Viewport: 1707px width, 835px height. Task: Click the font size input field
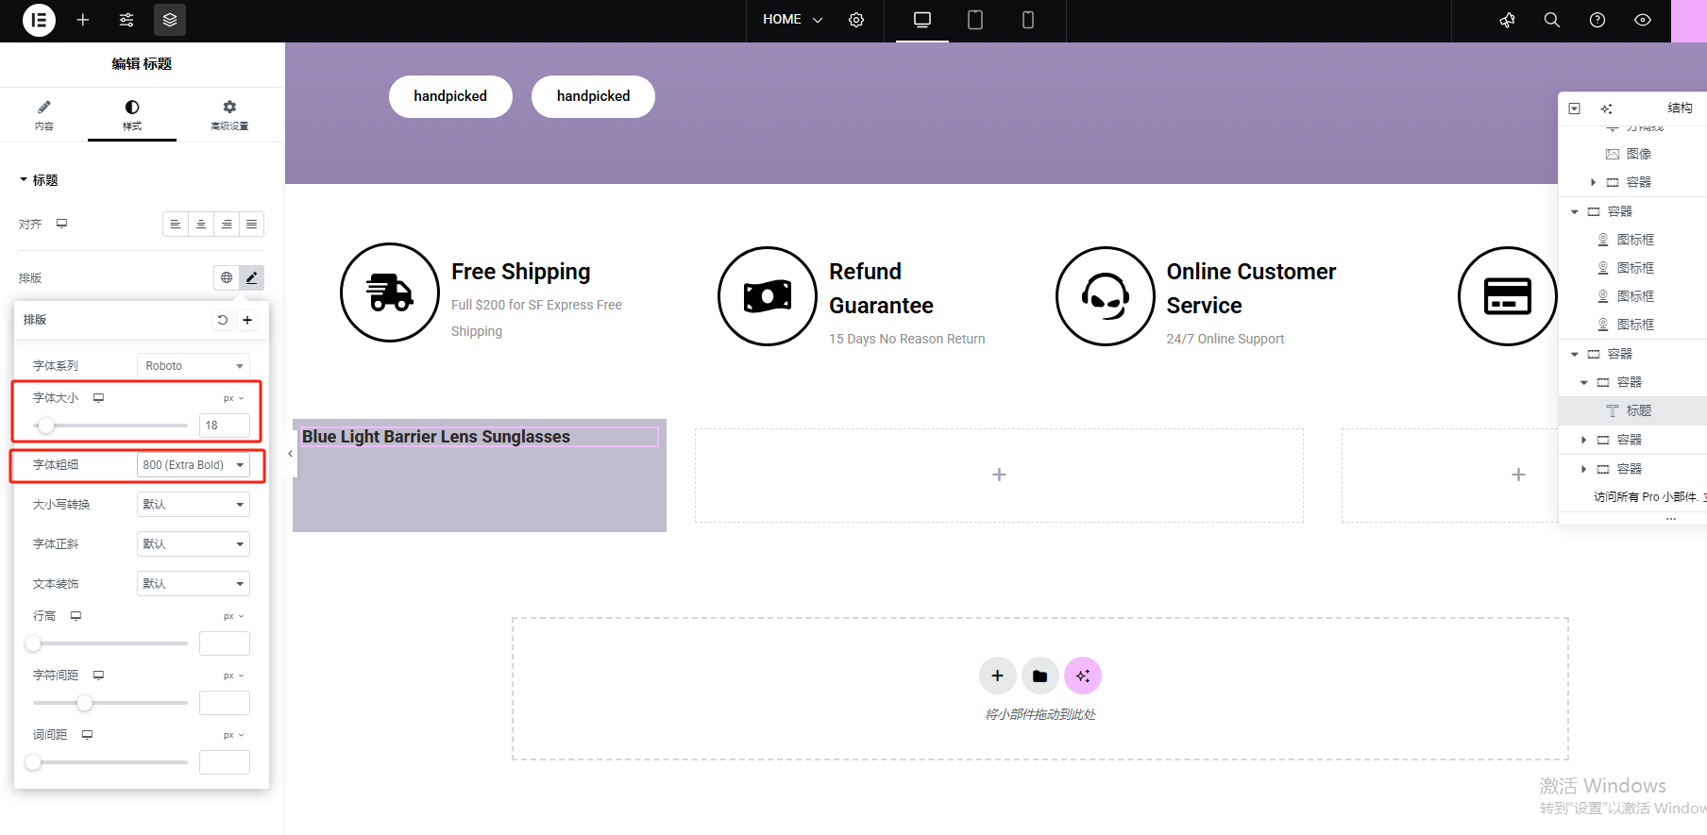point(225,426)
